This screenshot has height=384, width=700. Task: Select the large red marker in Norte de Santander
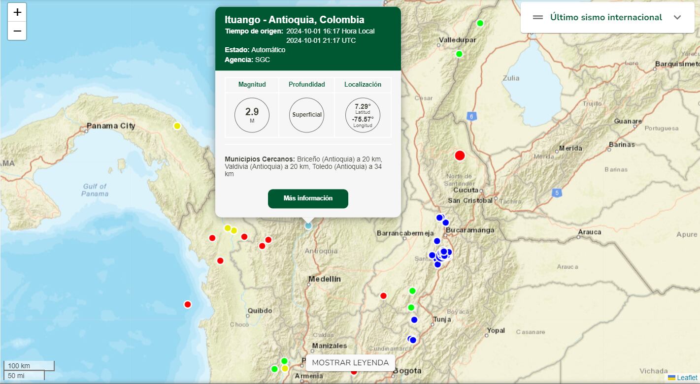[460, 156]
